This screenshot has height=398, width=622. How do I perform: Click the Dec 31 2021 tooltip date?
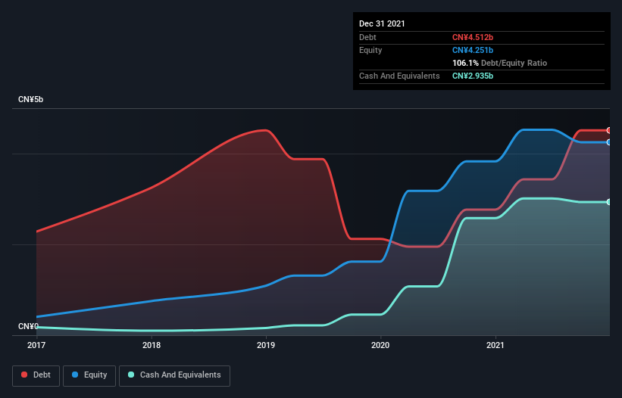point(382,23)
